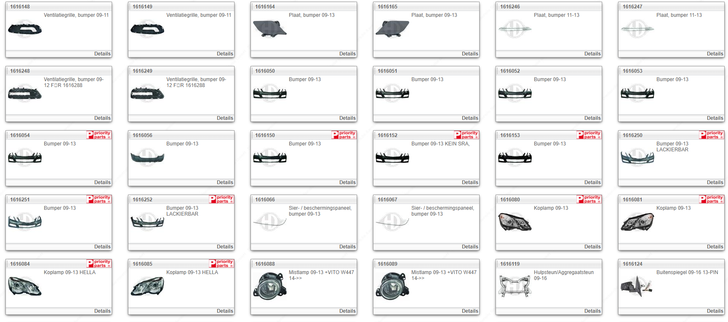Click the fog lamp image of item 1616089
Image resolution: width=728 pixels, height=322 pixels.
[x=392, y=286]
